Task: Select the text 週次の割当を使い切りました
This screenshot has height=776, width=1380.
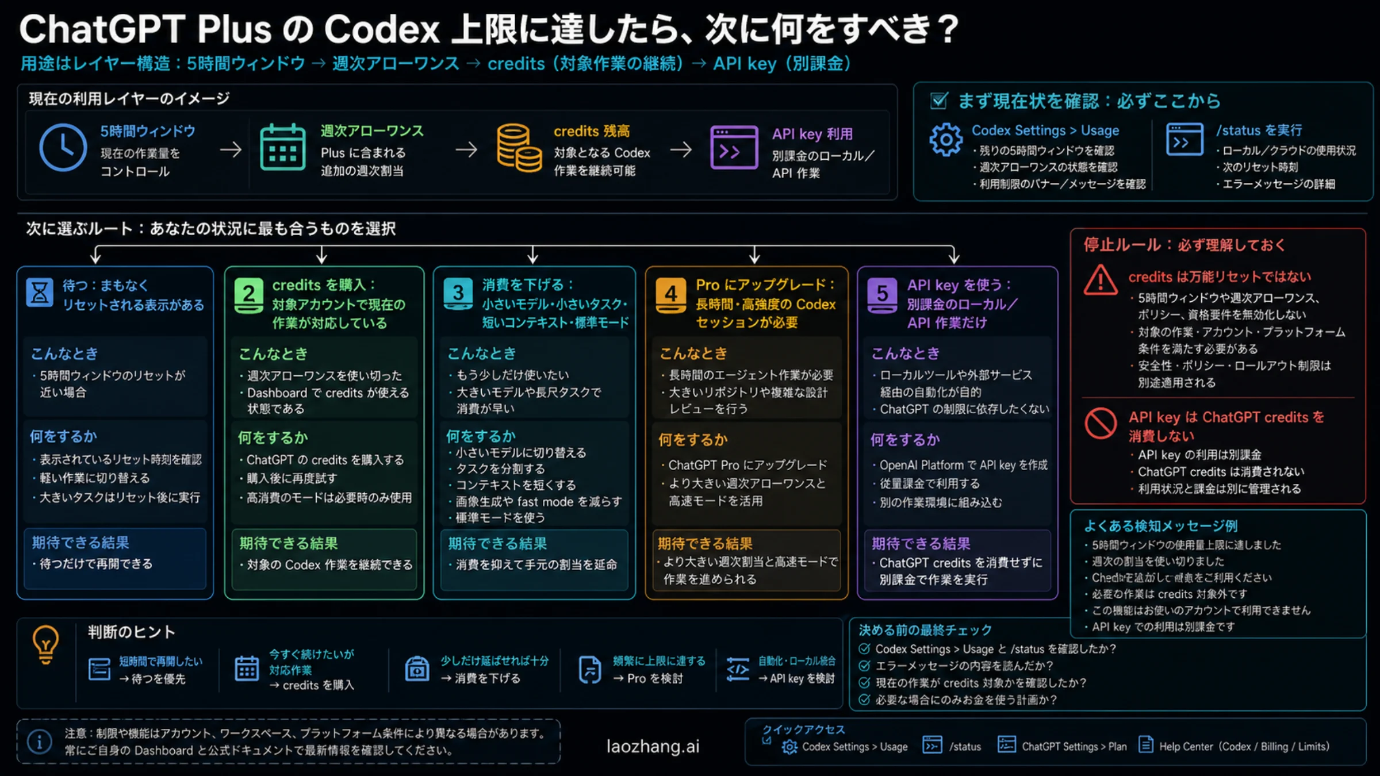Action: tap(1158, 561)
